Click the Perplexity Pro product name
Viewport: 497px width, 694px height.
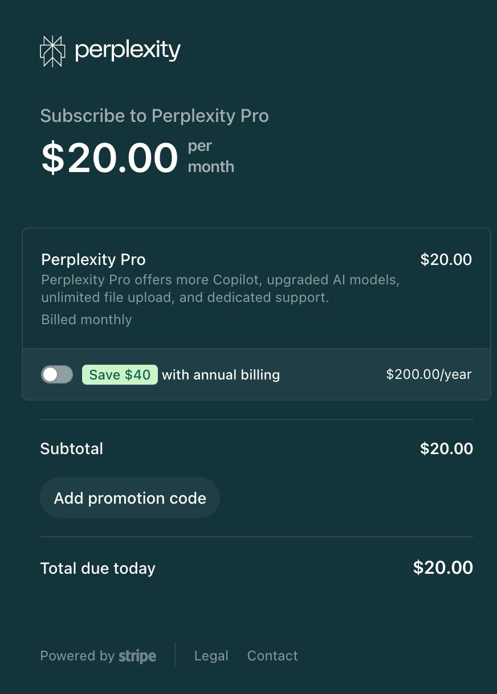(x=93, y=260)
